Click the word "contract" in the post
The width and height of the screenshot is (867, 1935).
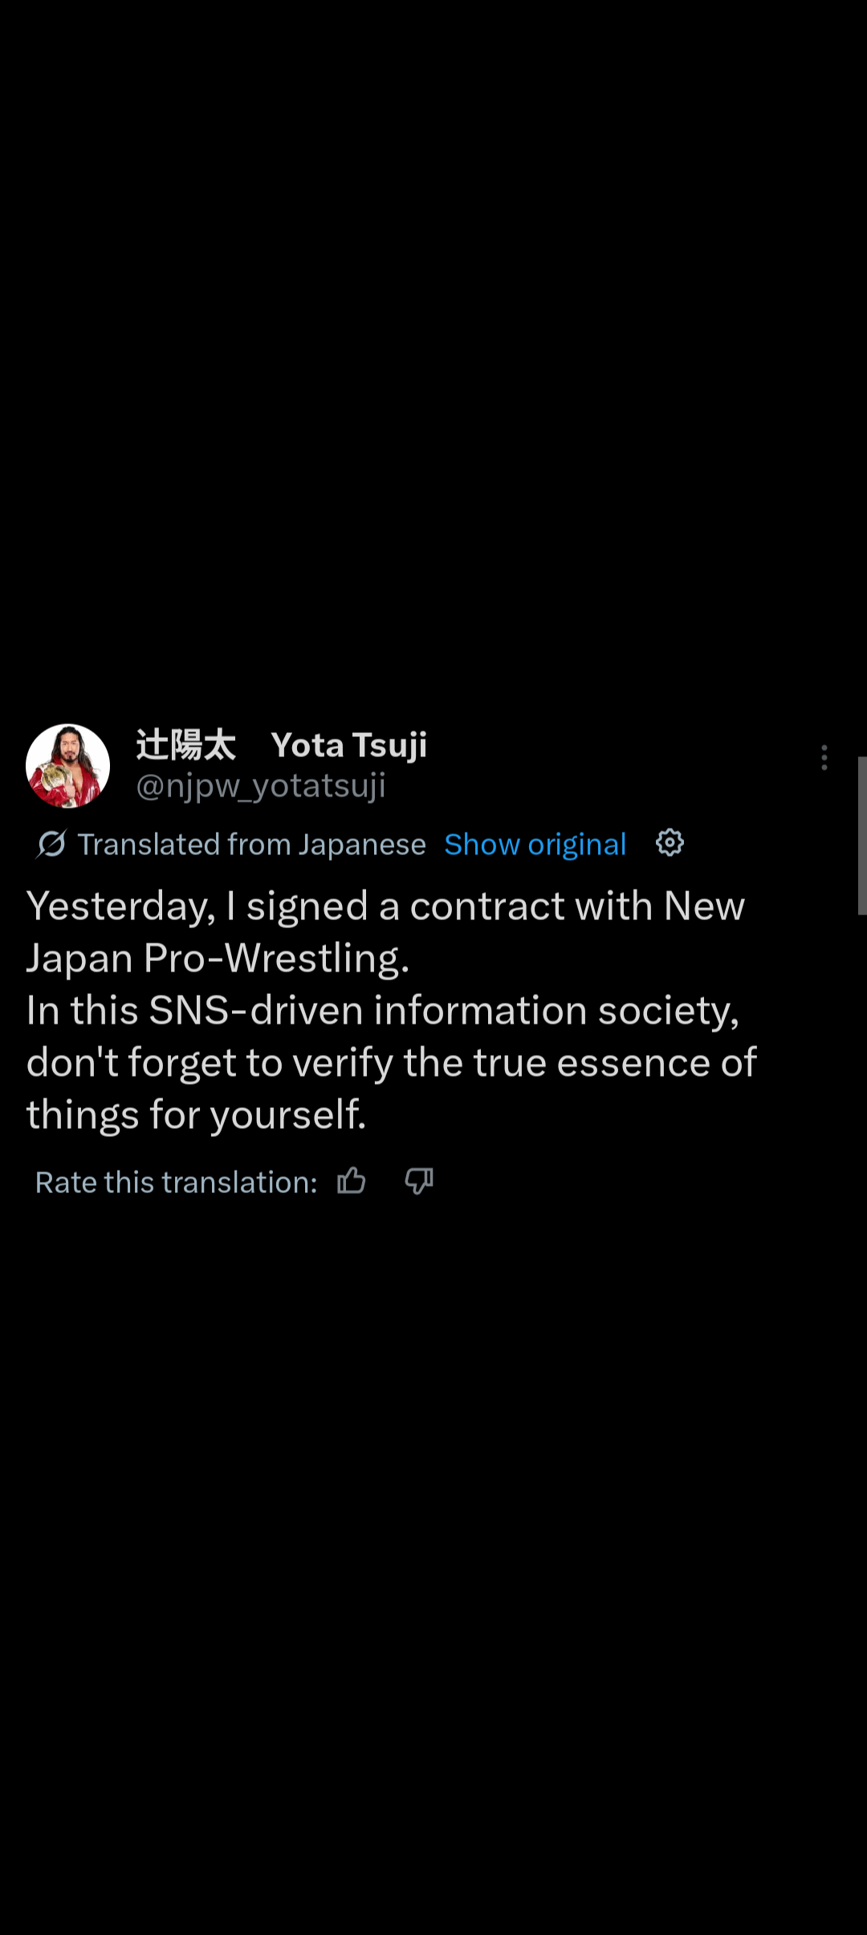[x=487, y=906]
